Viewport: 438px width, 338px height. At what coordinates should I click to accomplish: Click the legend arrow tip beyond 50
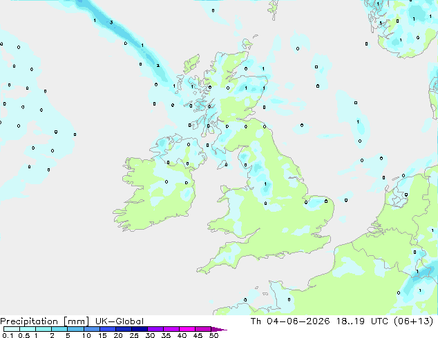(x=220, y=329)
